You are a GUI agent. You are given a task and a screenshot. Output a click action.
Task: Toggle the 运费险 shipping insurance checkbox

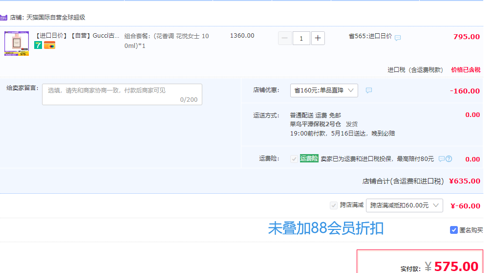pyautogui.click(x=294, y=159)
